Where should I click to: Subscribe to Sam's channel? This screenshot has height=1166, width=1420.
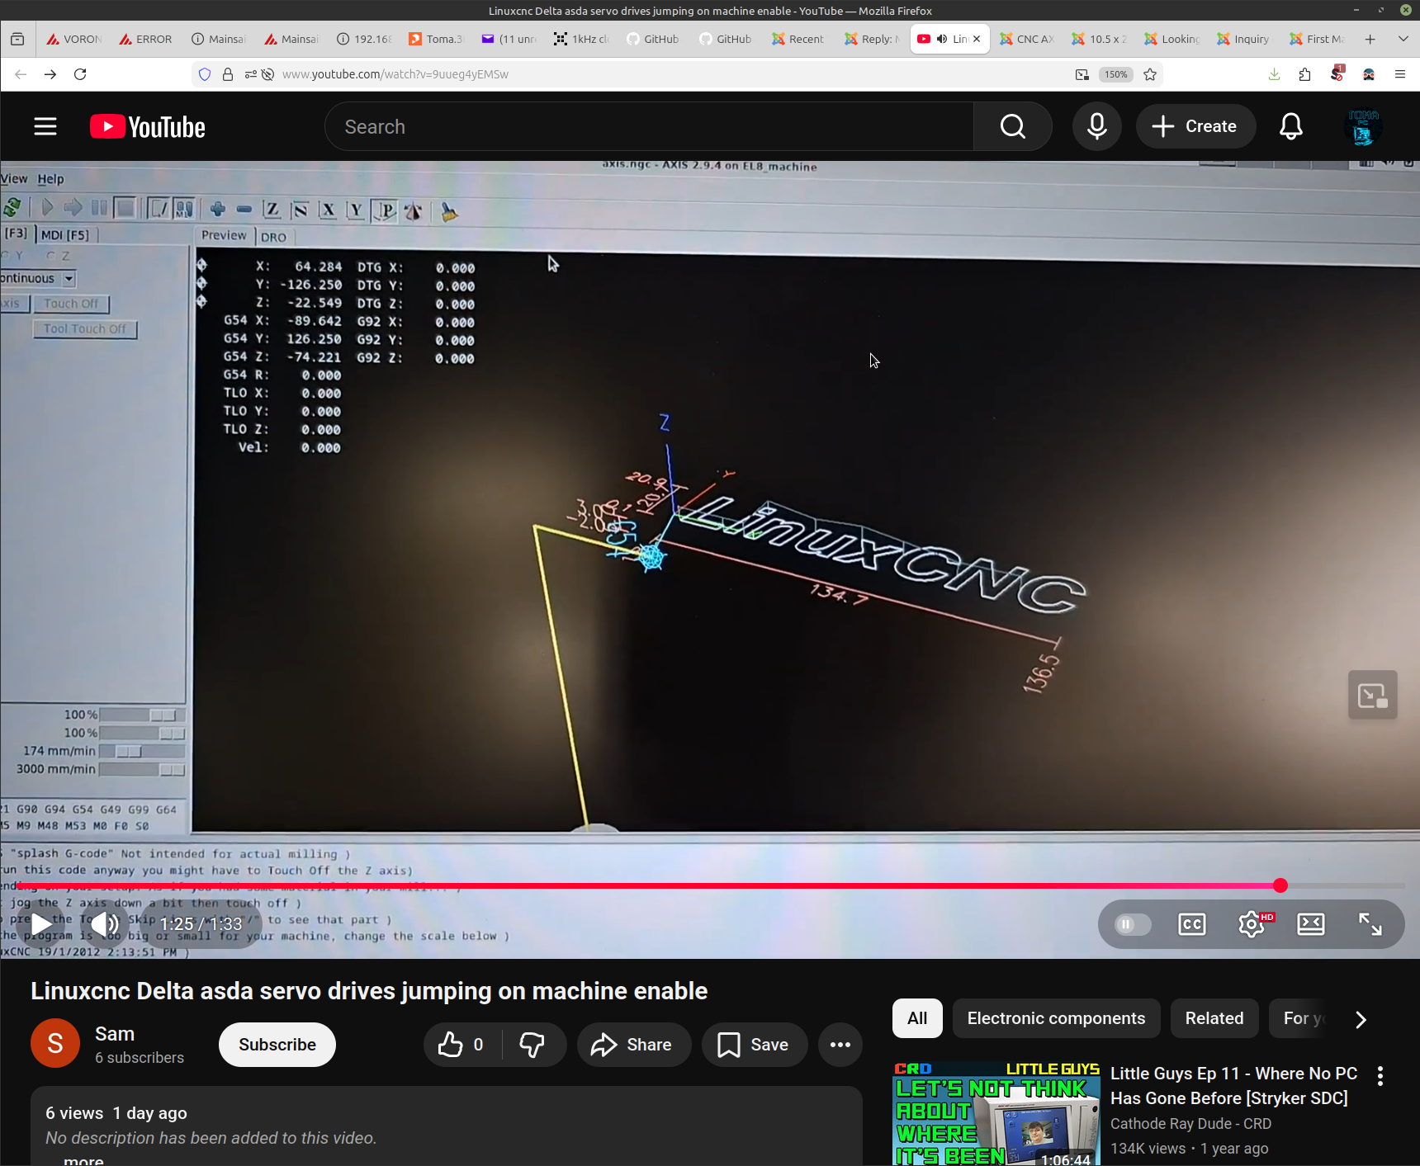(277, 1045)
